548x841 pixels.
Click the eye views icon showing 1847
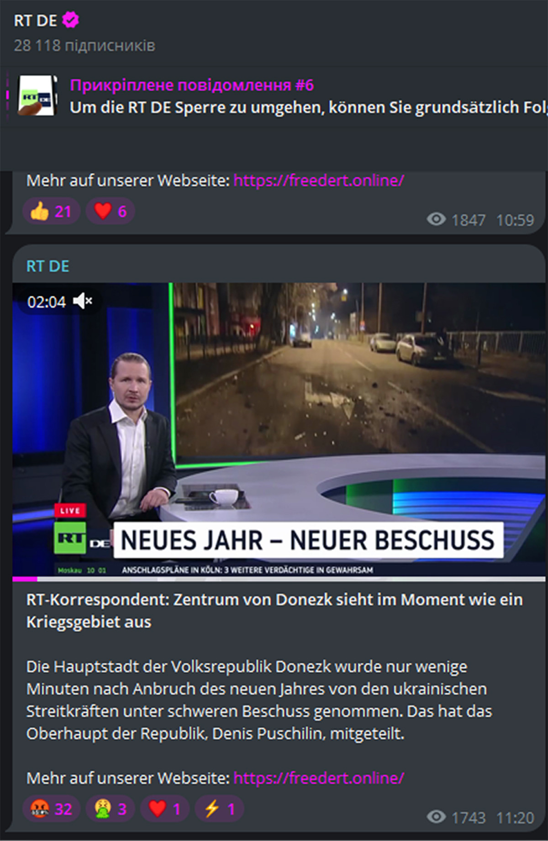pyautogui.click(x=436, y=220)
